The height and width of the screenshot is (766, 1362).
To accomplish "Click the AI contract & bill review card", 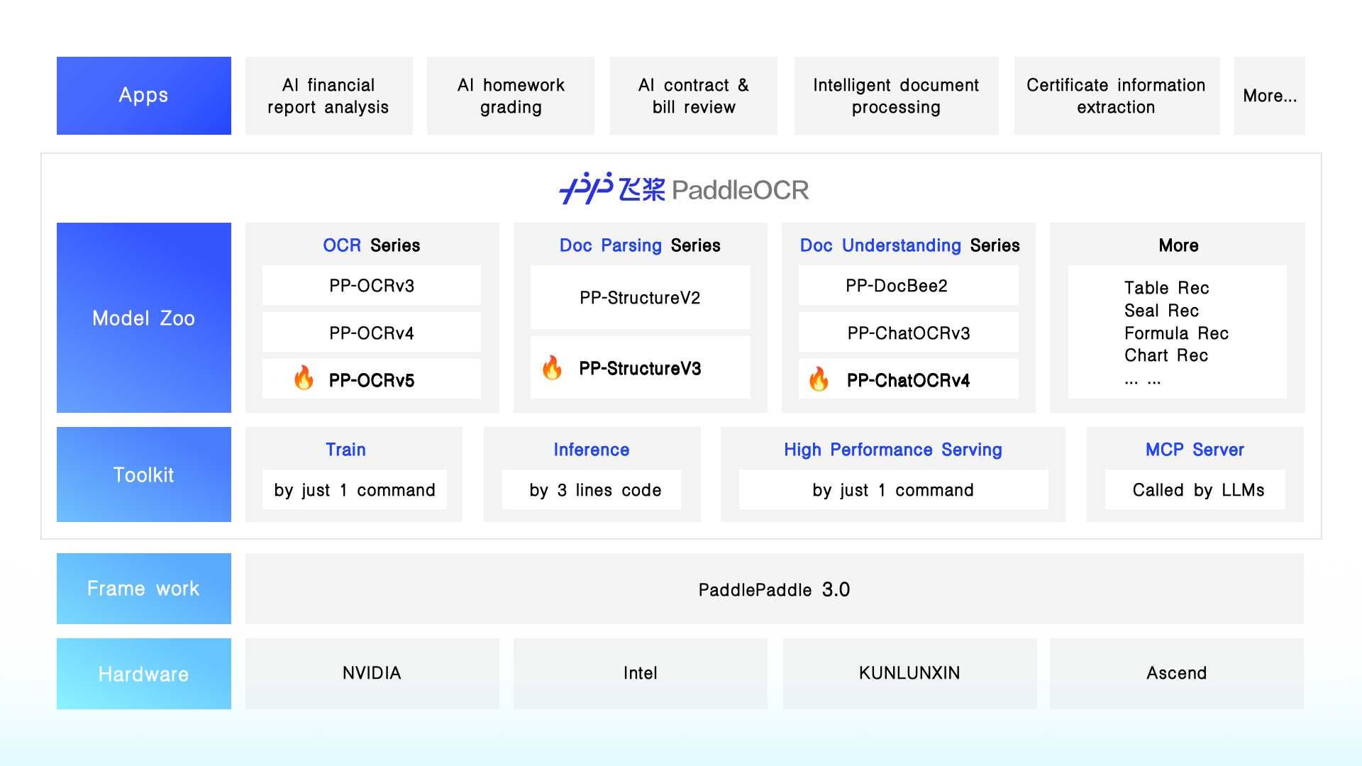I will point(694,96).
